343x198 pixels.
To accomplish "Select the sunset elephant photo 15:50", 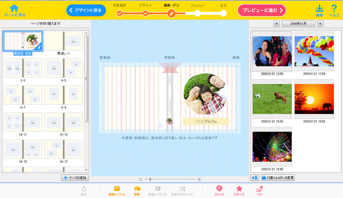I will point(314,99).
